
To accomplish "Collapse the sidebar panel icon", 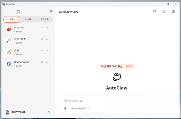I will (x=18, y=12).
